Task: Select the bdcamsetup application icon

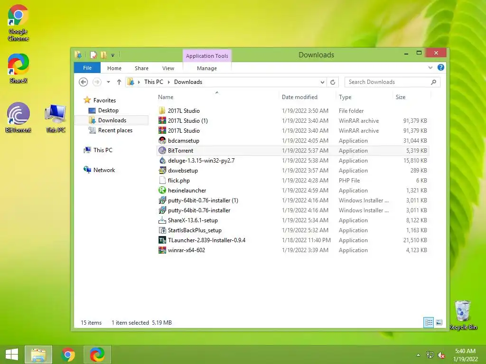Action: click(162, 140)
